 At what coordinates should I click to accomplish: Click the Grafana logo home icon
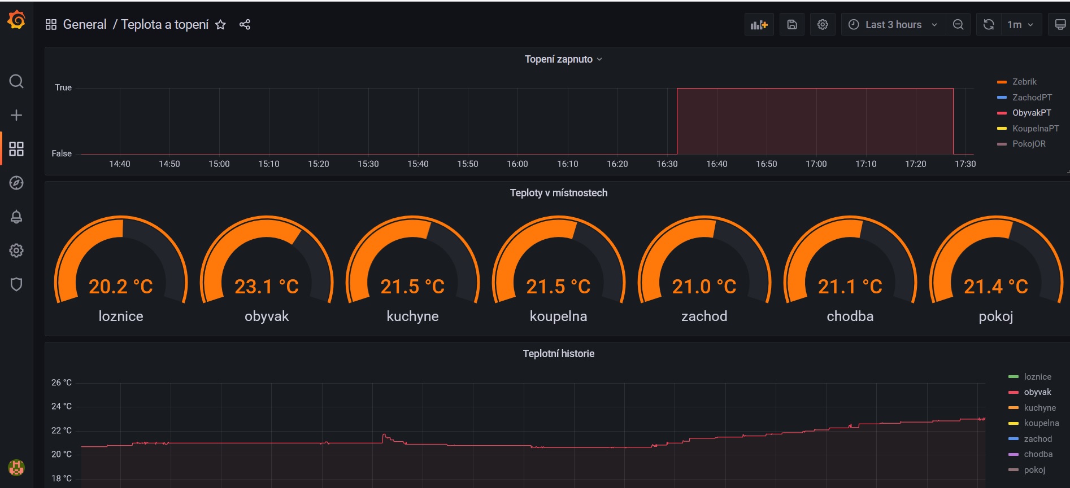16,20
